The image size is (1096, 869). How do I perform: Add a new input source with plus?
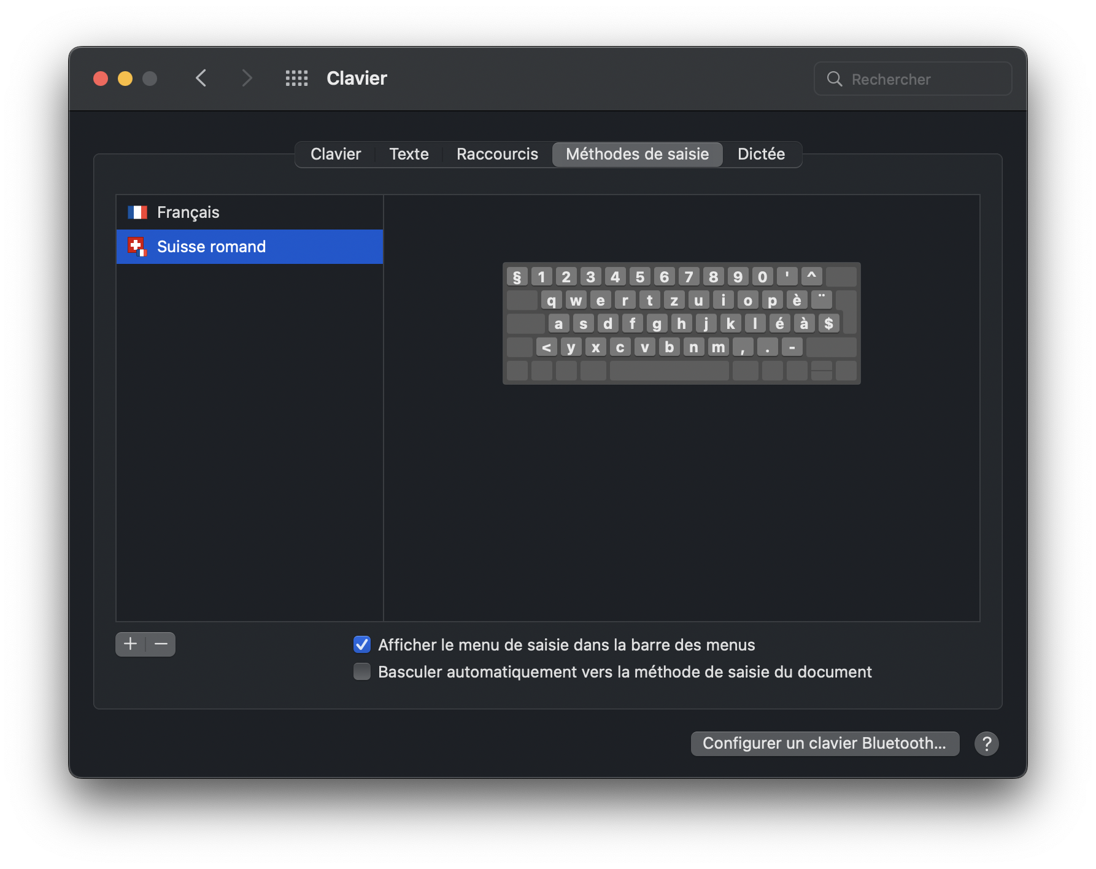[x=130, y=644]
